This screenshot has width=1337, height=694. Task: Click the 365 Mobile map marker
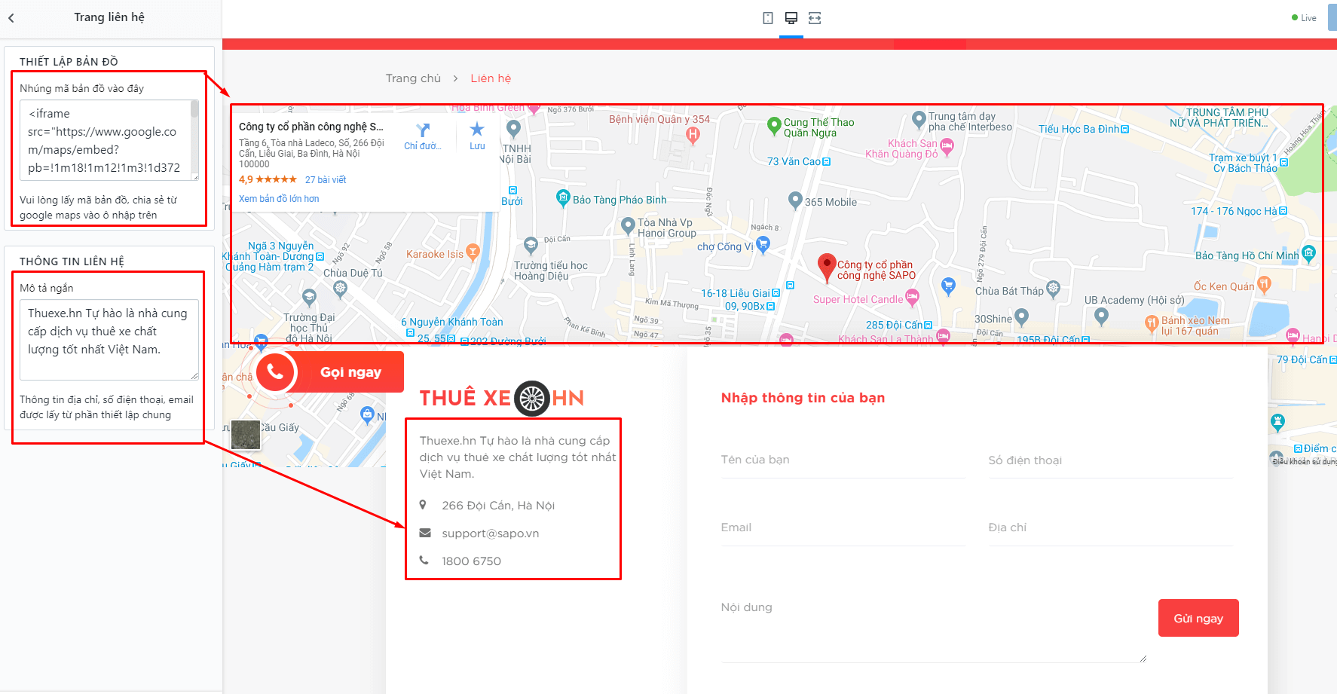[795, 200]
